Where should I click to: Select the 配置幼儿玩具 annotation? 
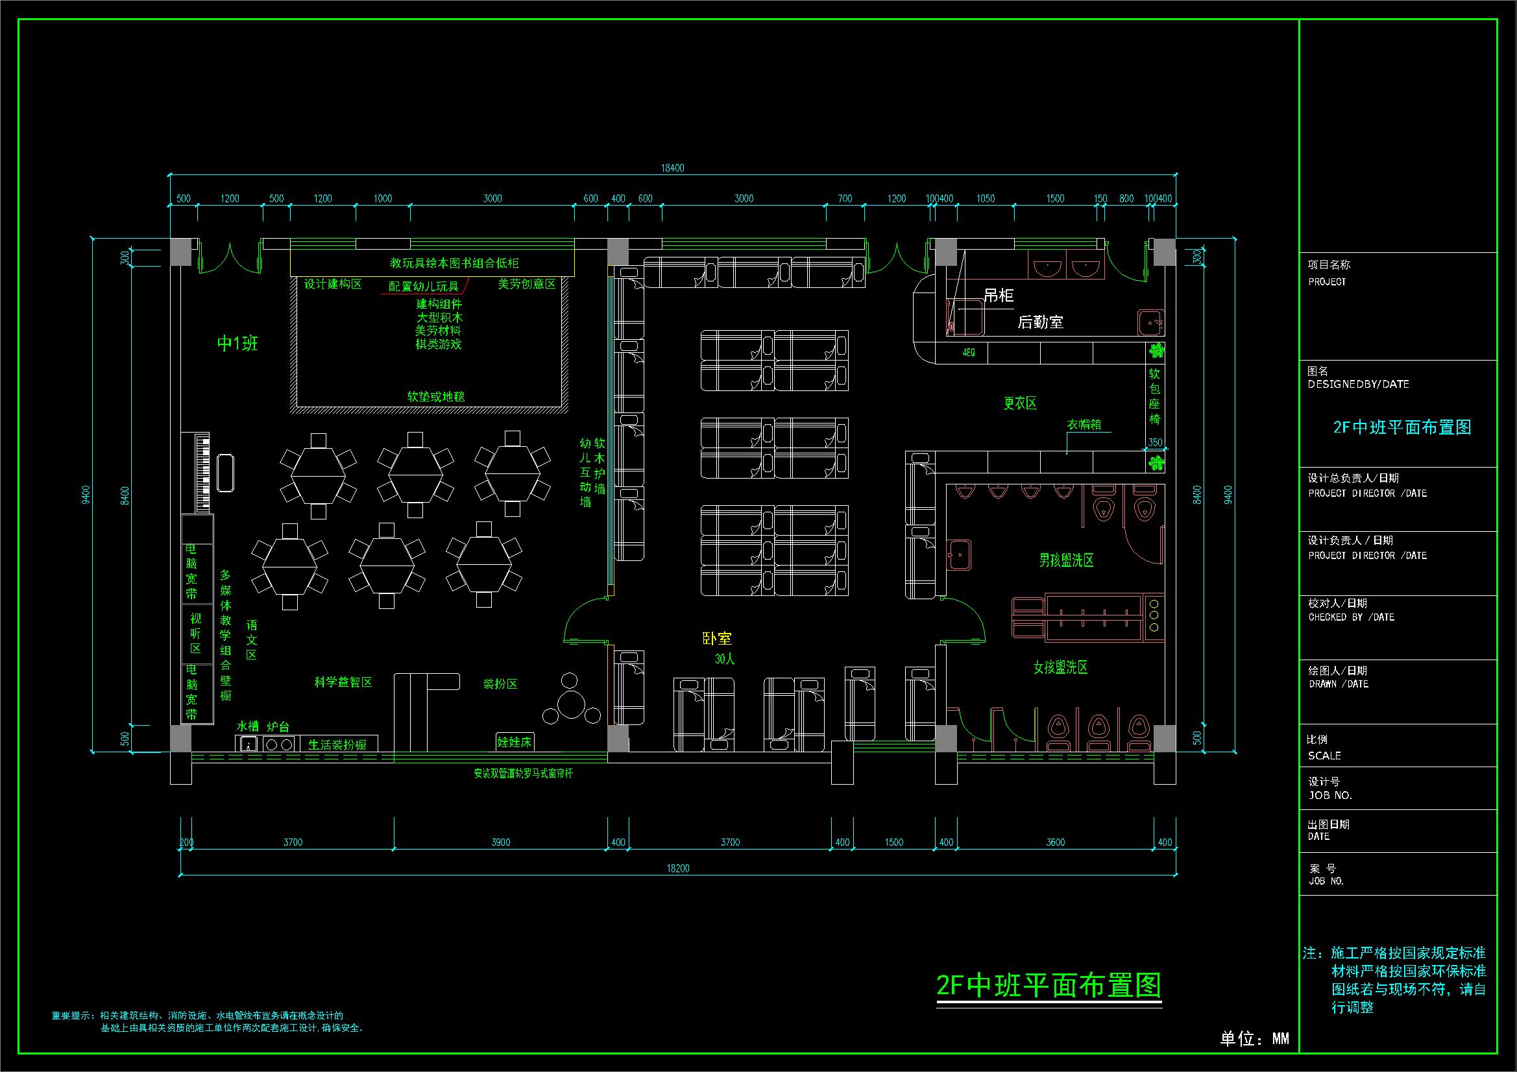point(424,287)
